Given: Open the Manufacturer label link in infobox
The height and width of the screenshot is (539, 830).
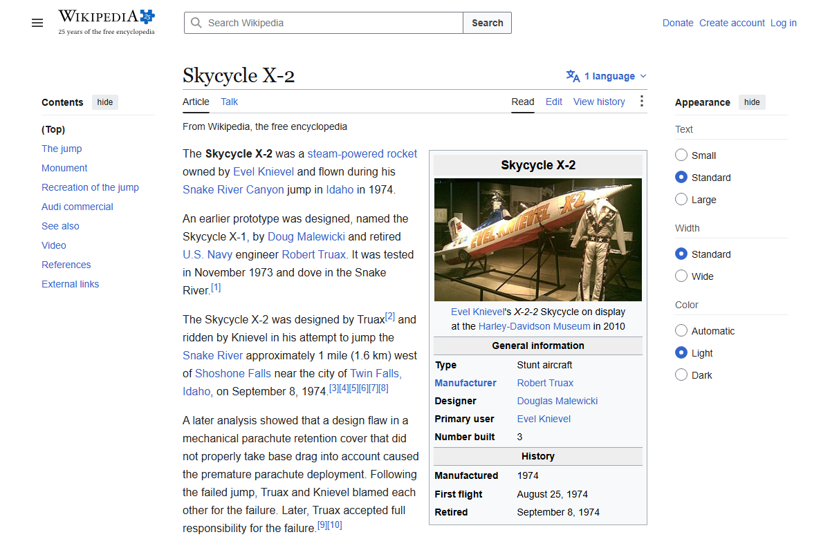Looking at the screenshot, I should tap(465, 383).
